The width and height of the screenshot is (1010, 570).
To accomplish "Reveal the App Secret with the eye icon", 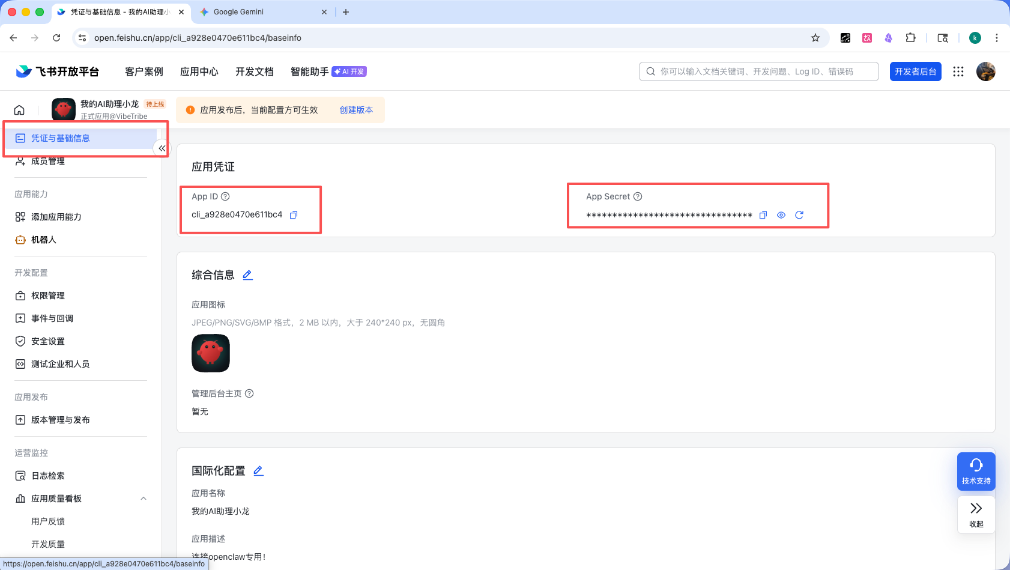I will coord(781,214).
